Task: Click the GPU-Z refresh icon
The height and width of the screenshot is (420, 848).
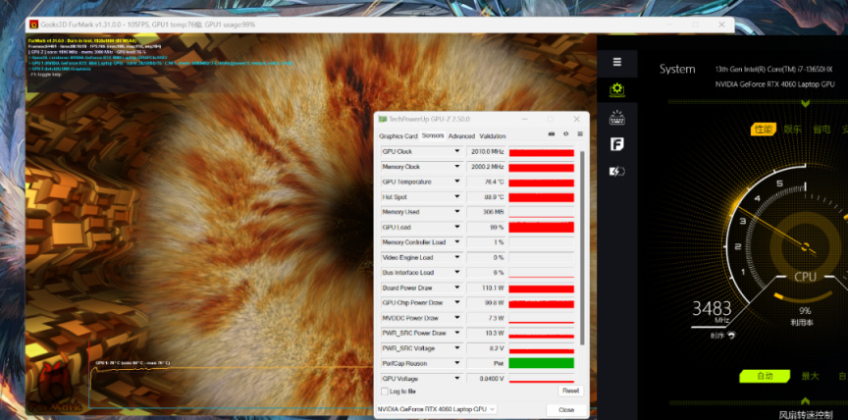Action: [x=565, y=133]
